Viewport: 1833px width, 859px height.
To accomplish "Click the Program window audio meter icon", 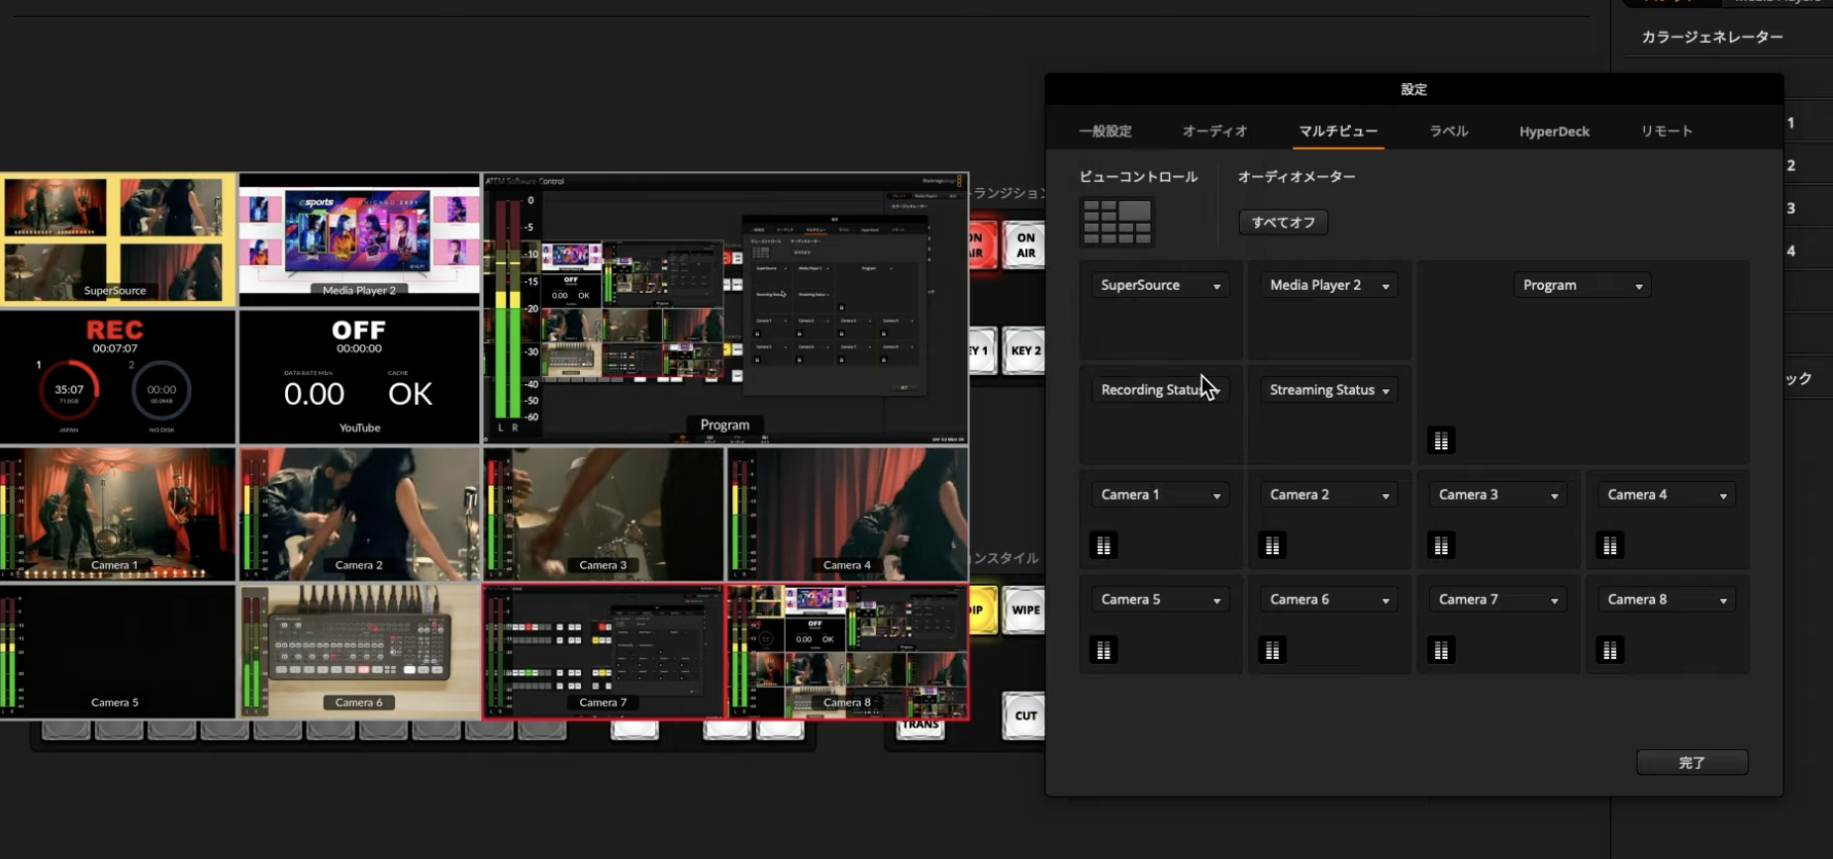I will pos(1441,440).
